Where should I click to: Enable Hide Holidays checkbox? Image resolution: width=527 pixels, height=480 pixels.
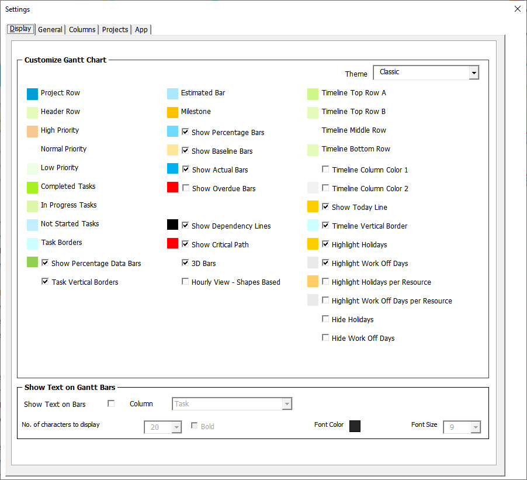(325, 319)
